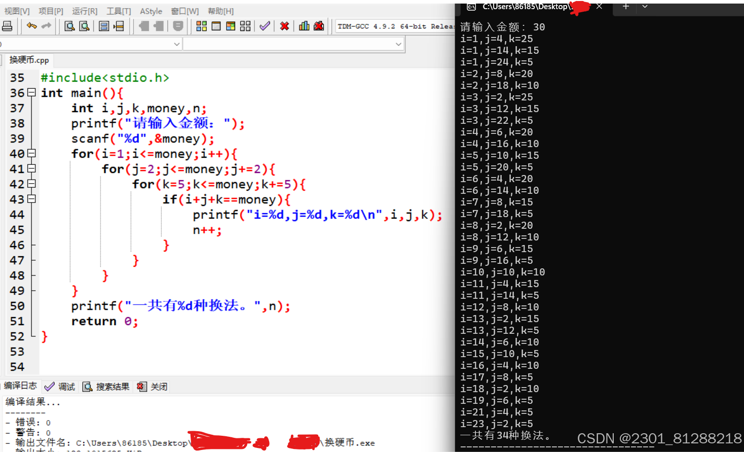Open the Replace tool icon
Screen dimensions: 744x452
[x=84, y=26]
